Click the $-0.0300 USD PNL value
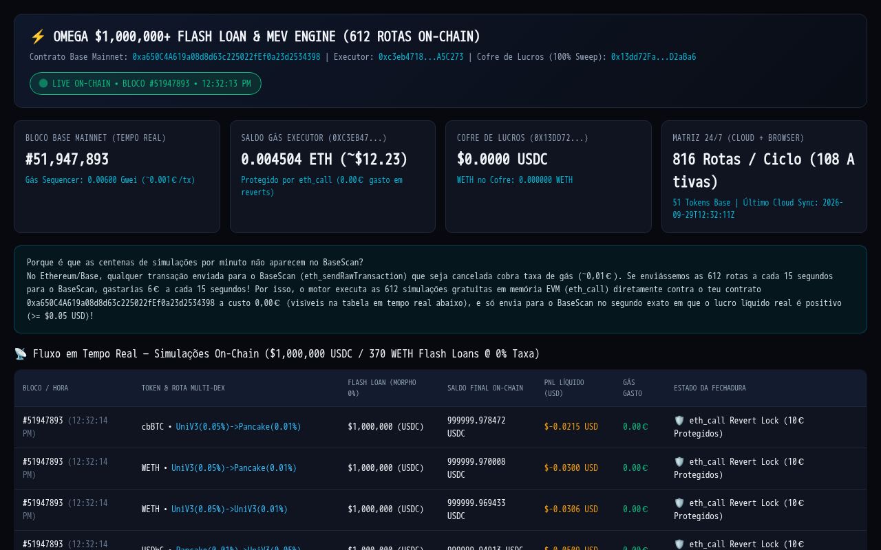The width and height of the screenshot is (881, 550). click(571, 468)
